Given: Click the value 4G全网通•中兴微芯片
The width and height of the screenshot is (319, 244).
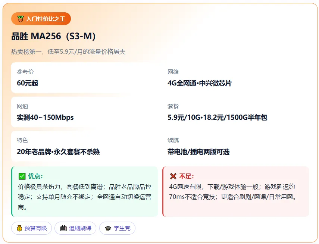Looking at the screenshot, I should point(200,83).
